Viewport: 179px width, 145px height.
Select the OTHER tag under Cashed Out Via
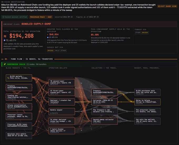63,51
